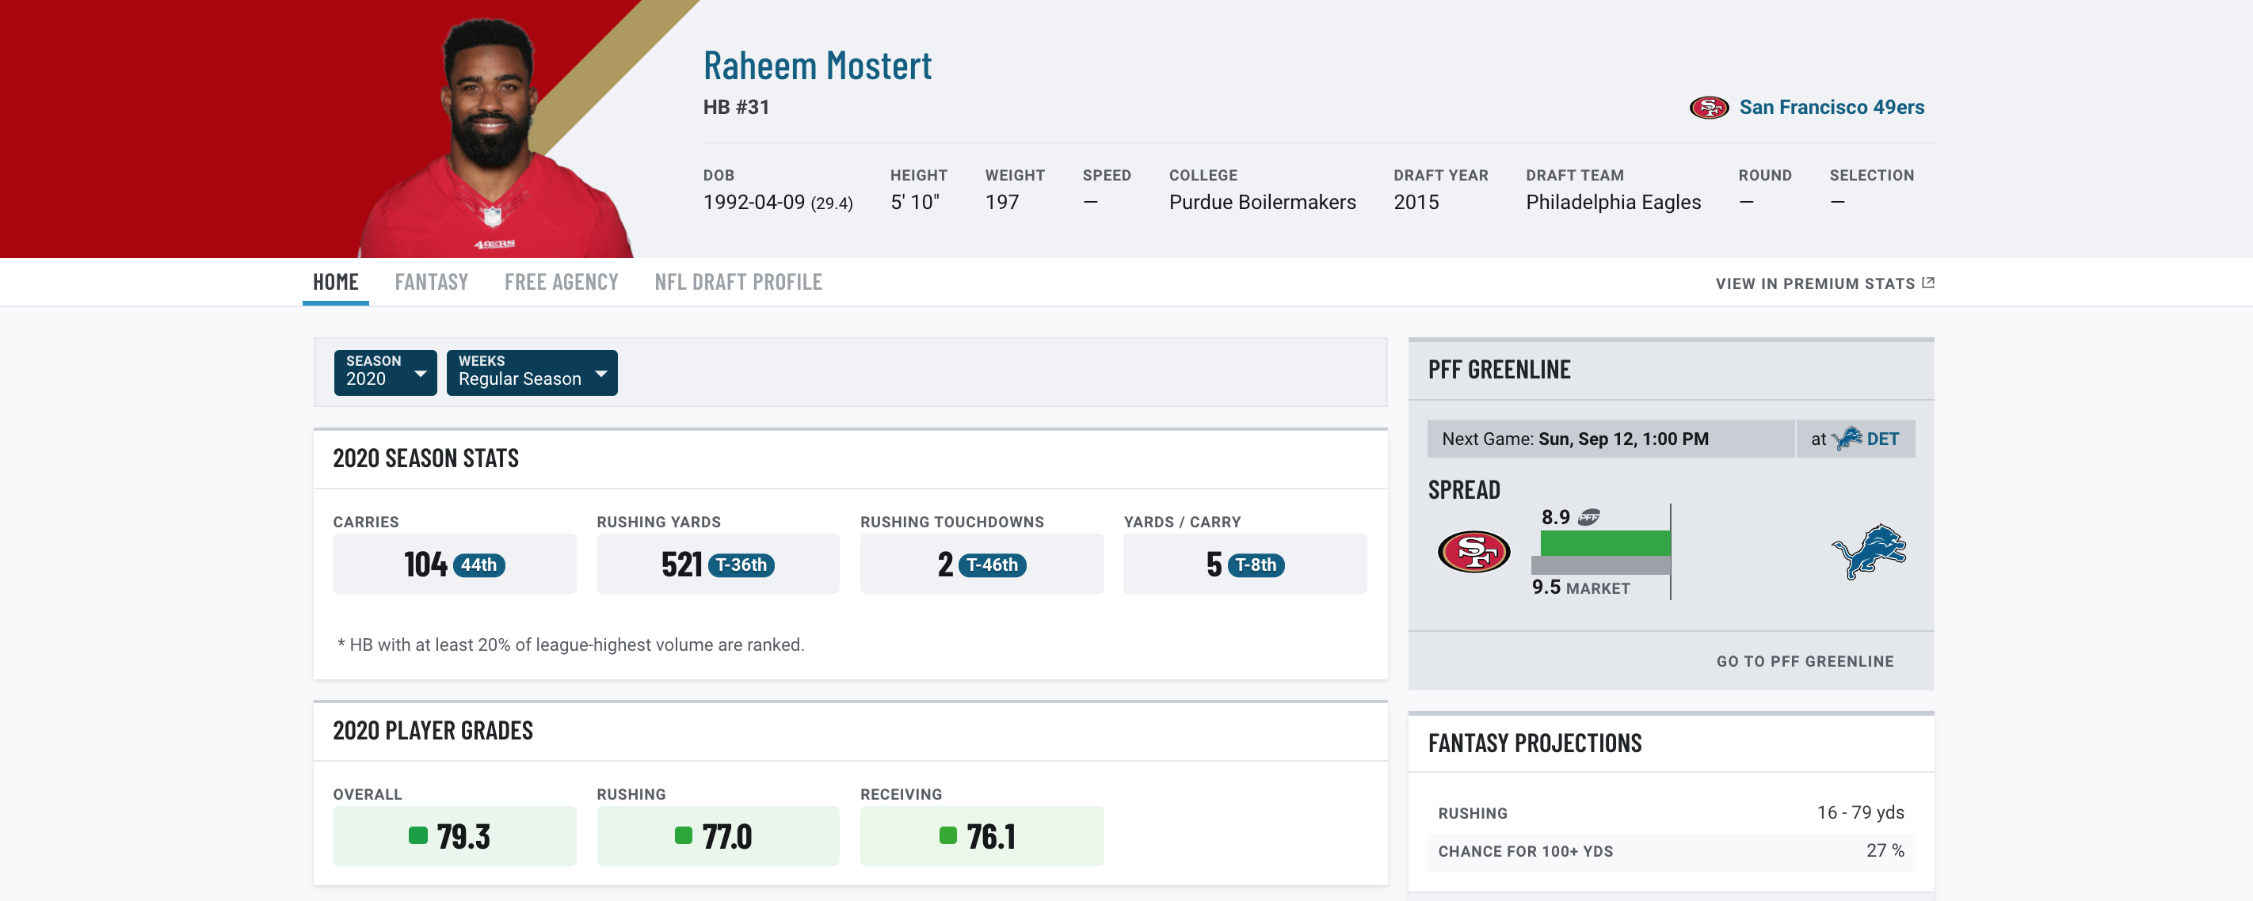Click the green grade square beside 79.3

(x=418, y=835)
